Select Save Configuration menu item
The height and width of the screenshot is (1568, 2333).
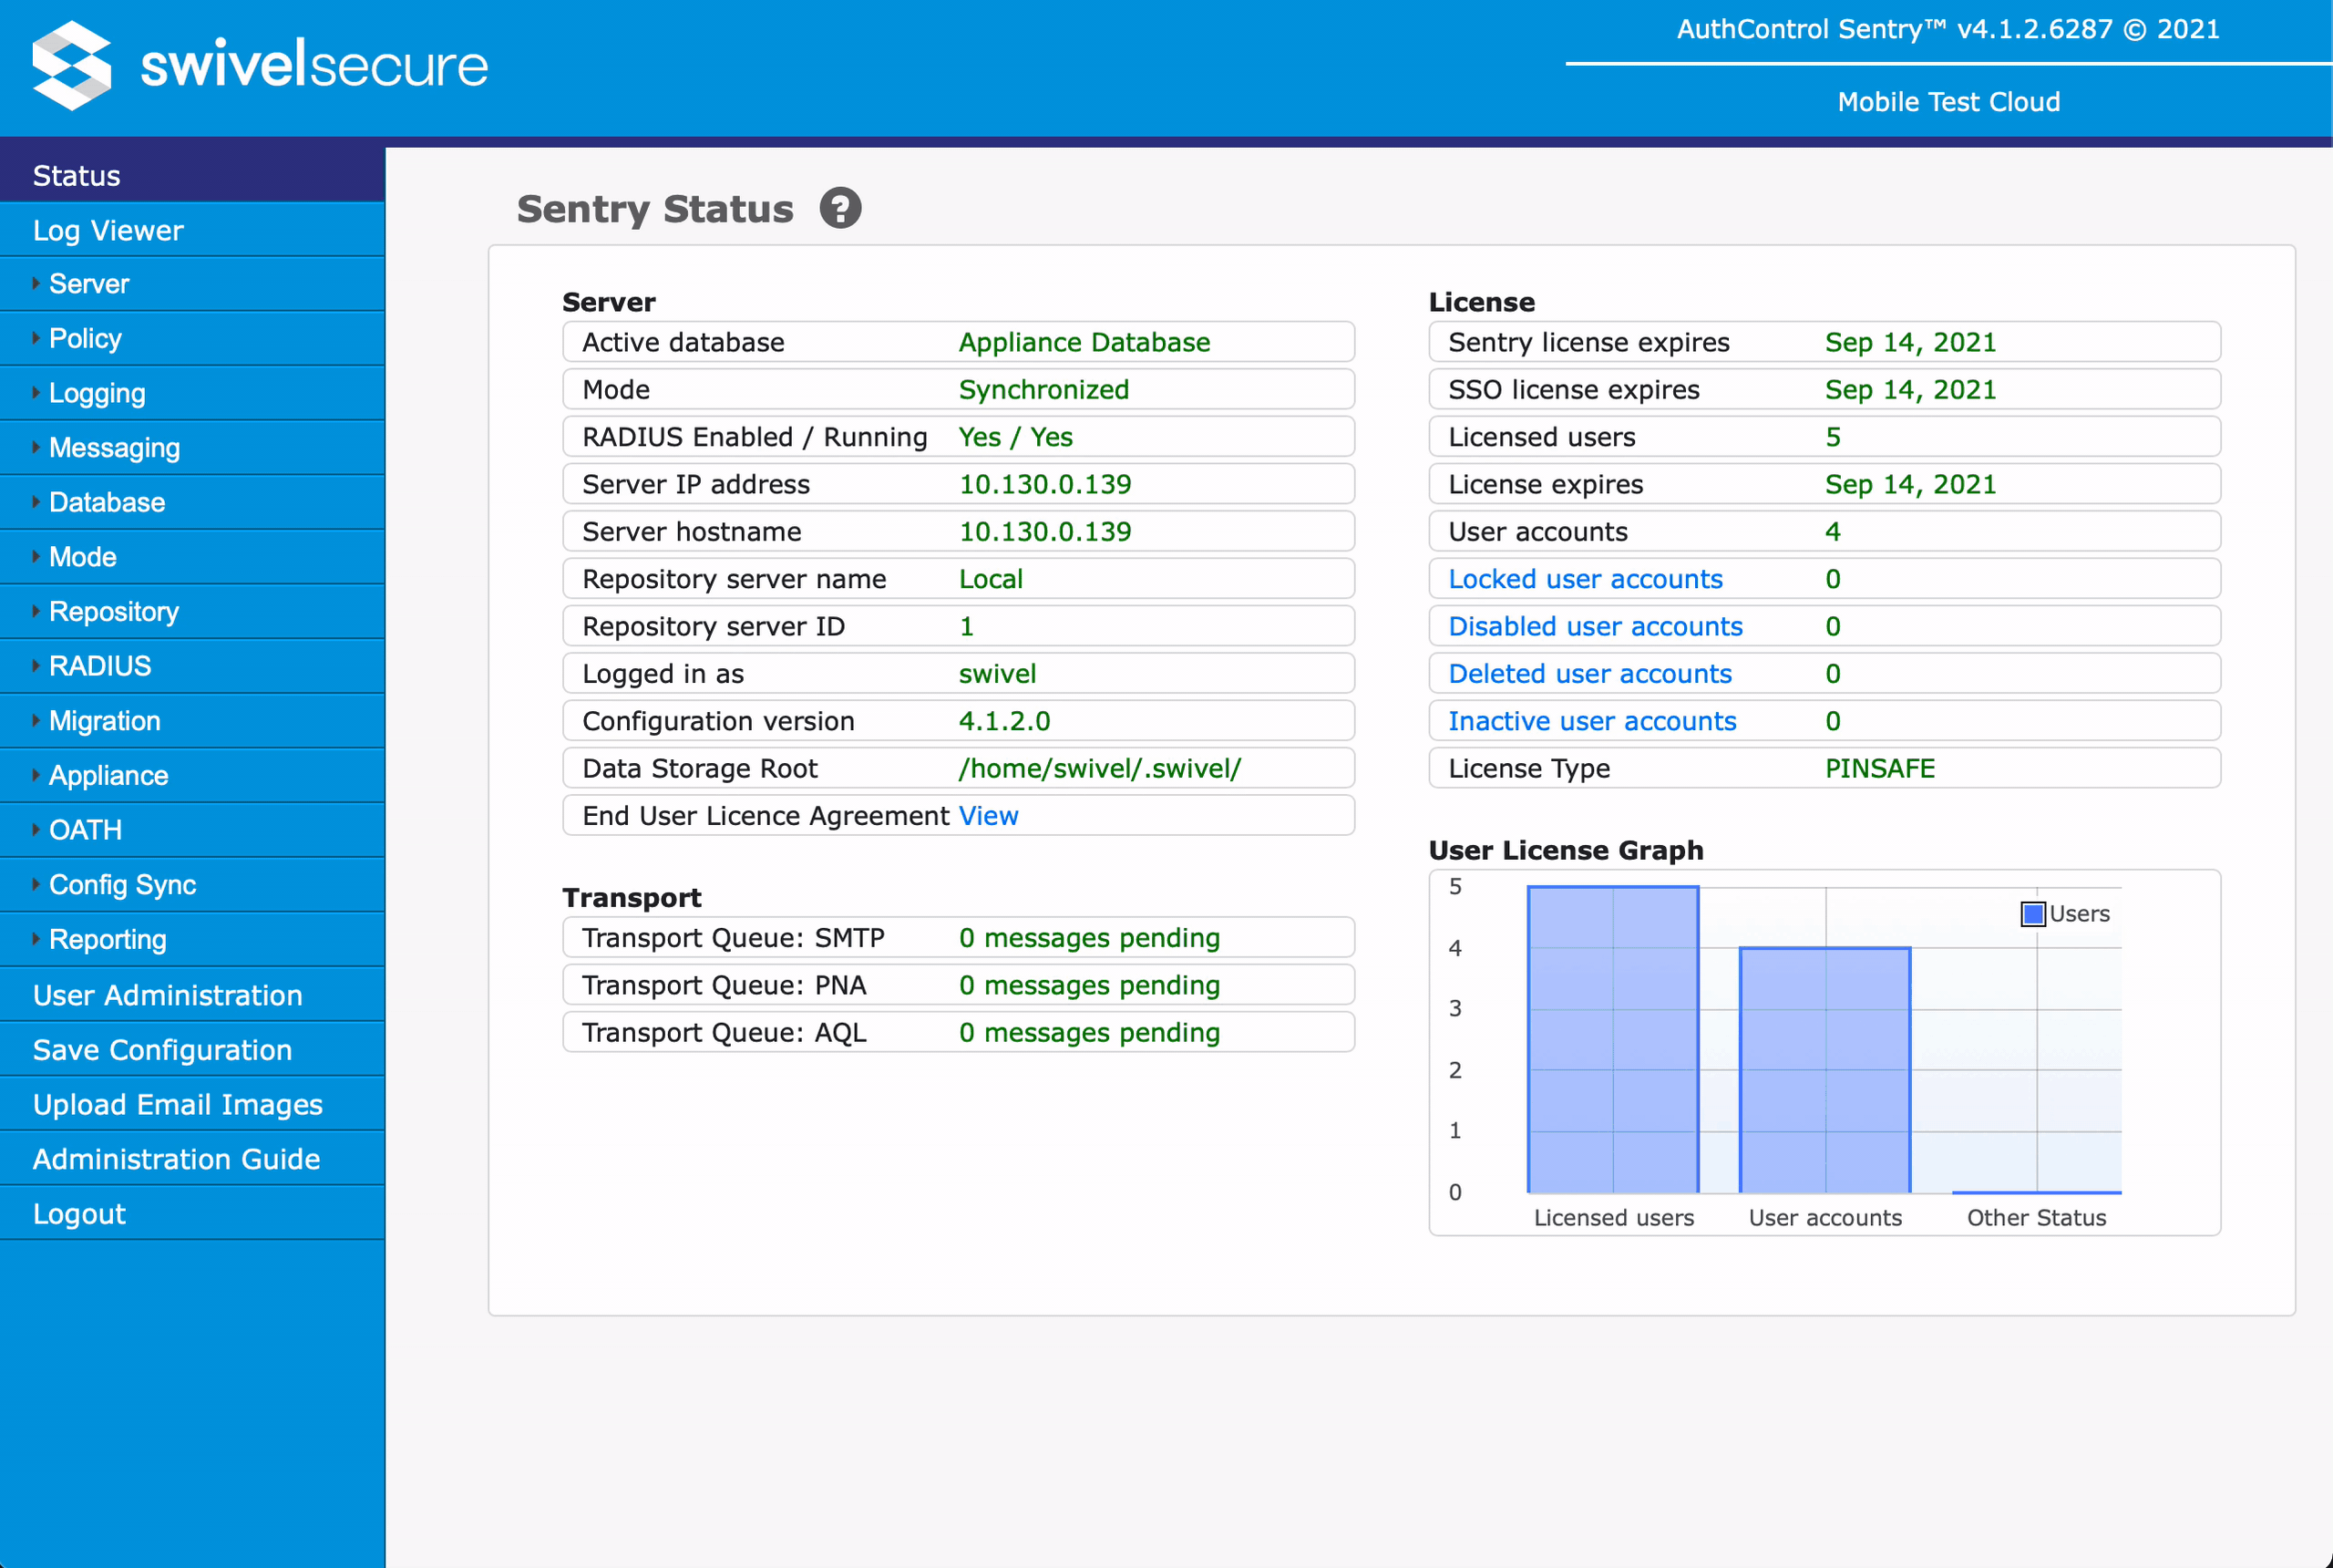coord(162,1048)
